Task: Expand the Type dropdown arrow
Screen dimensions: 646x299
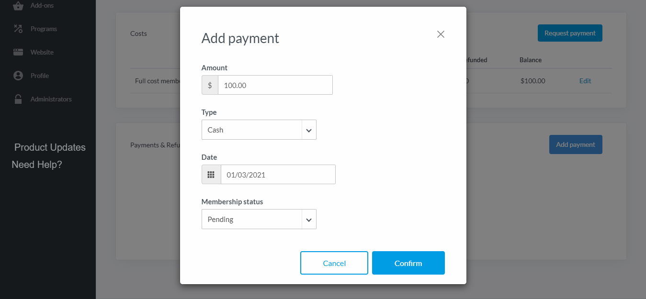Action: click(309, 130)
